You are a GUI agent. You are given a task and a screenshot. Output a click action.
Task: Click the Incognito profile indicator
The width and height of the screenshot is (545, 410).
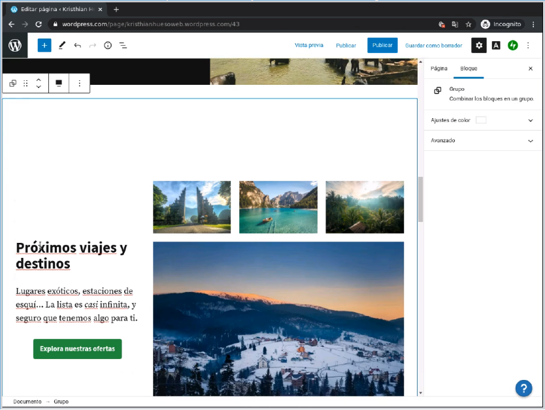tap(501, 24)
